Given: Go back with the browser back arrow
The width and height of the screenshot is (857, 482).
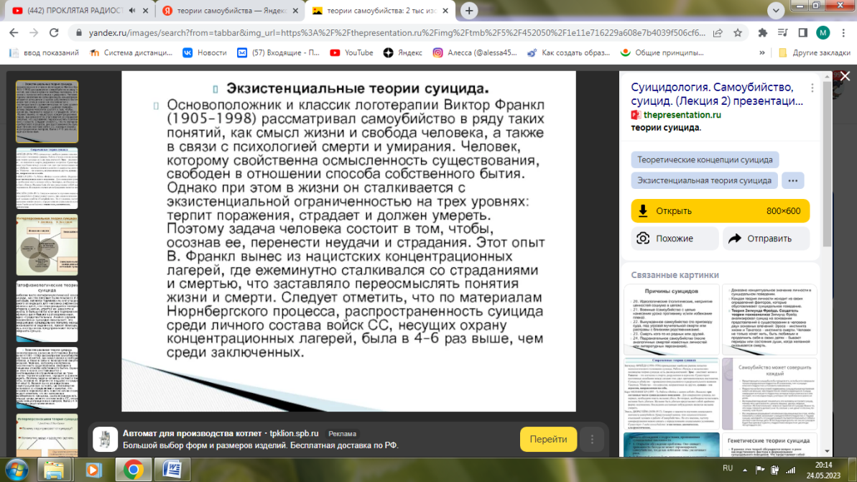Looking at the screenshot, I should point(14,33).
